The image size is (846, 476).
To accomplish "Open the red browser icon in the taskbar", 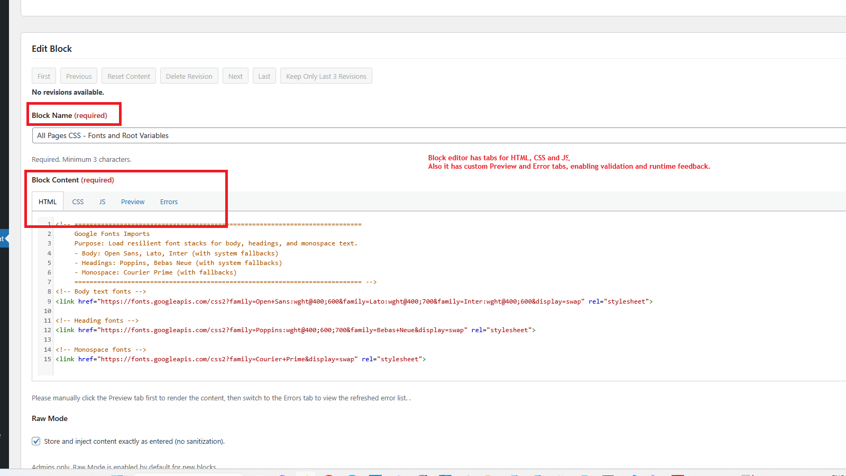I will click(328, 474).
